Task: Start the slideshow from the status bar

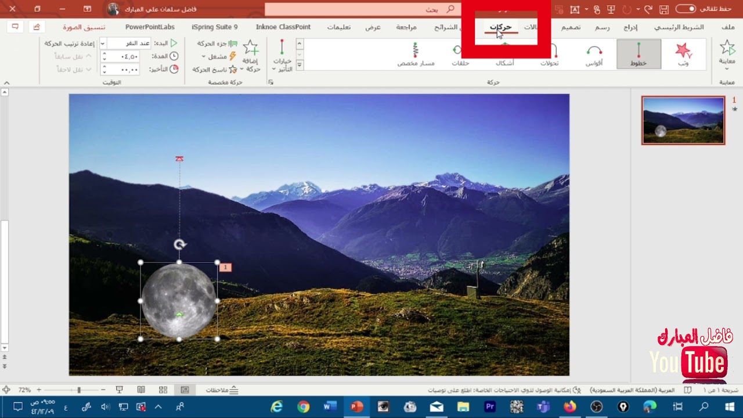Action: [x=119, y=390]
